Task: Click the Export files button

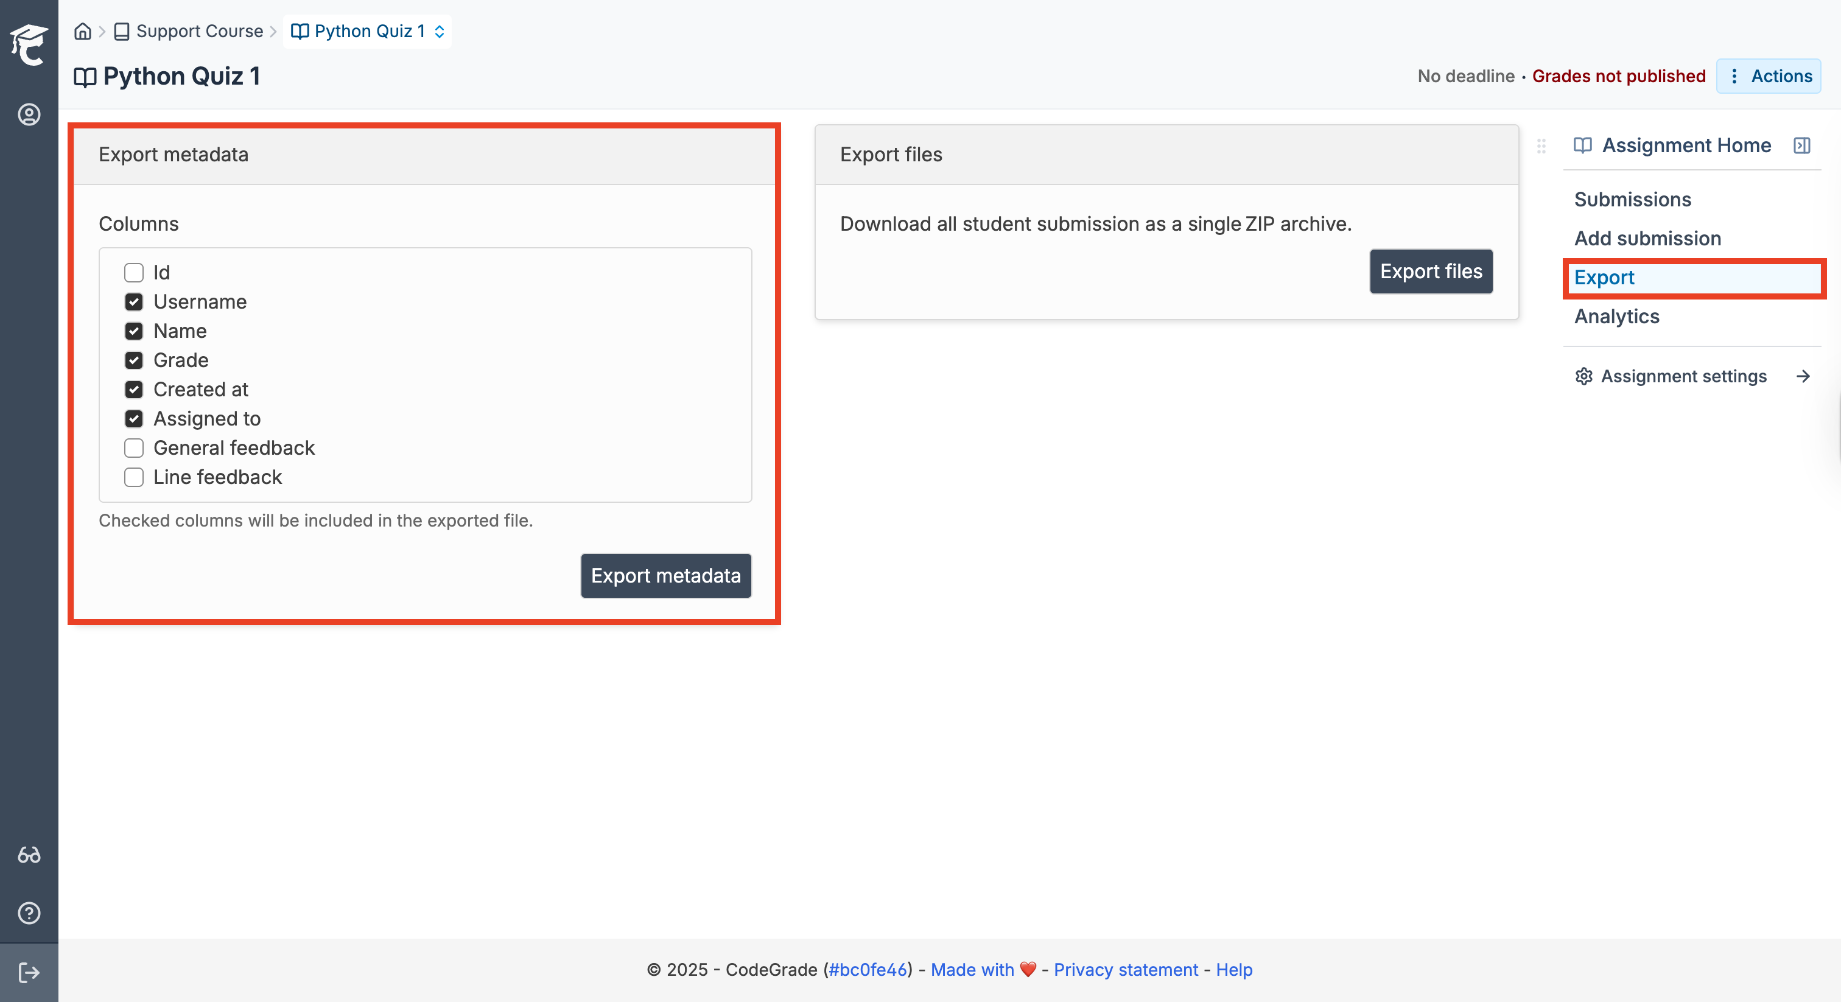Action: pyautogui.click(x=1431, y=272)
